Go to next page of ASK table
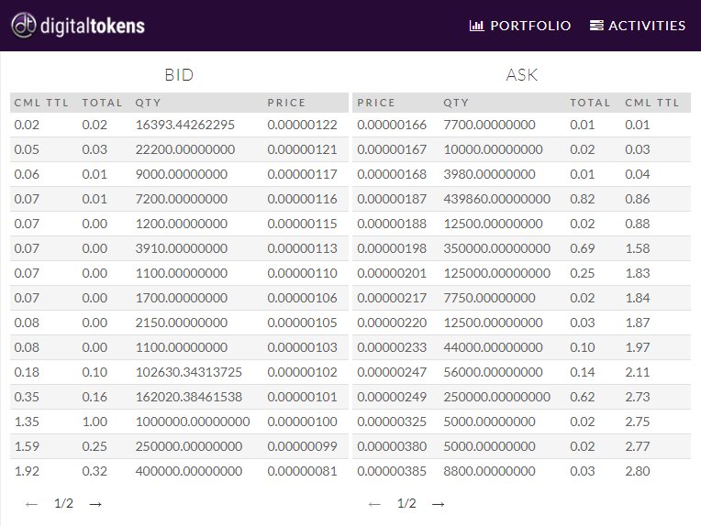 click(439, 504)
